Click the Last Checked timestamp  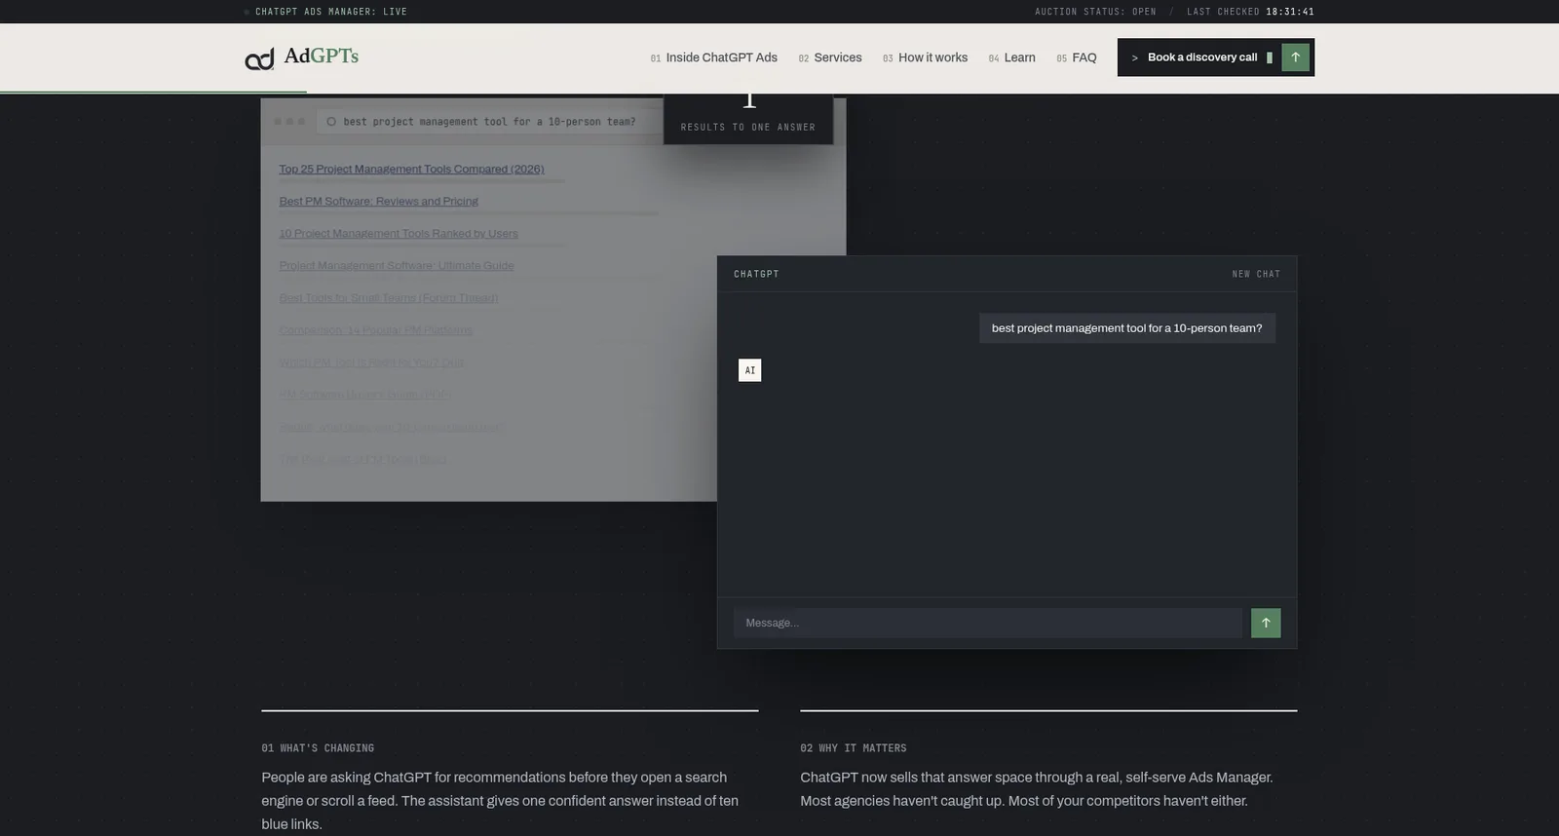coord(1250,12)
